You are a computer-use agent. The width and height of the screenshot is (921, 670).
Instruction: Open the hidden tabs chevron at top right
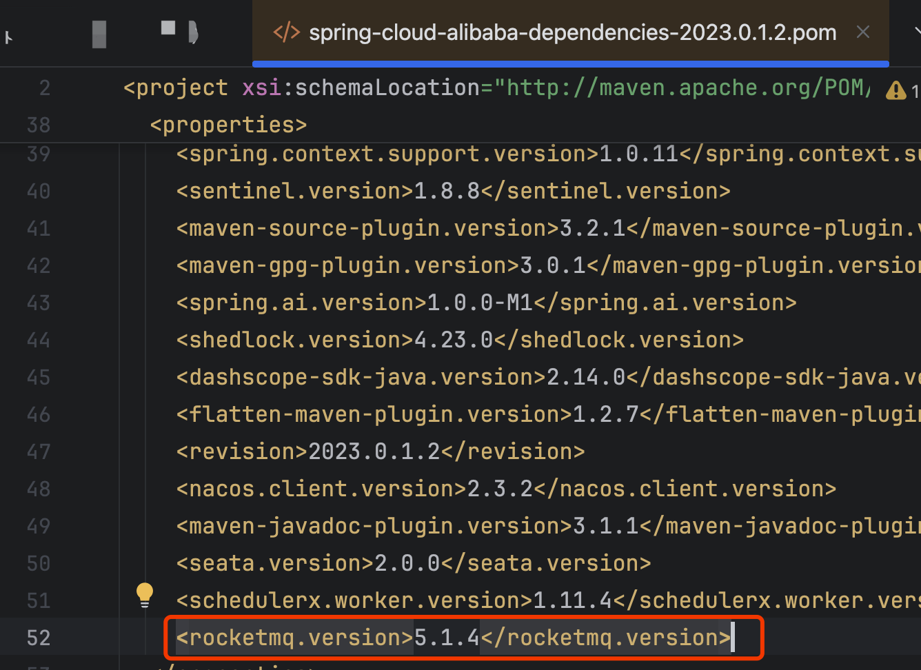click(916, 32)
